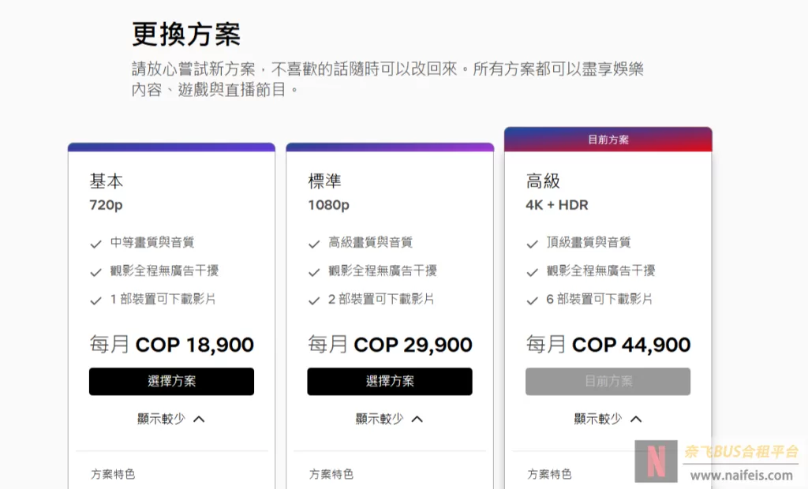Viewport: 808px width, 489px height.
Task: Collapse 標準 plan details via 顯示較少
Action: click(x=390, y=419)
